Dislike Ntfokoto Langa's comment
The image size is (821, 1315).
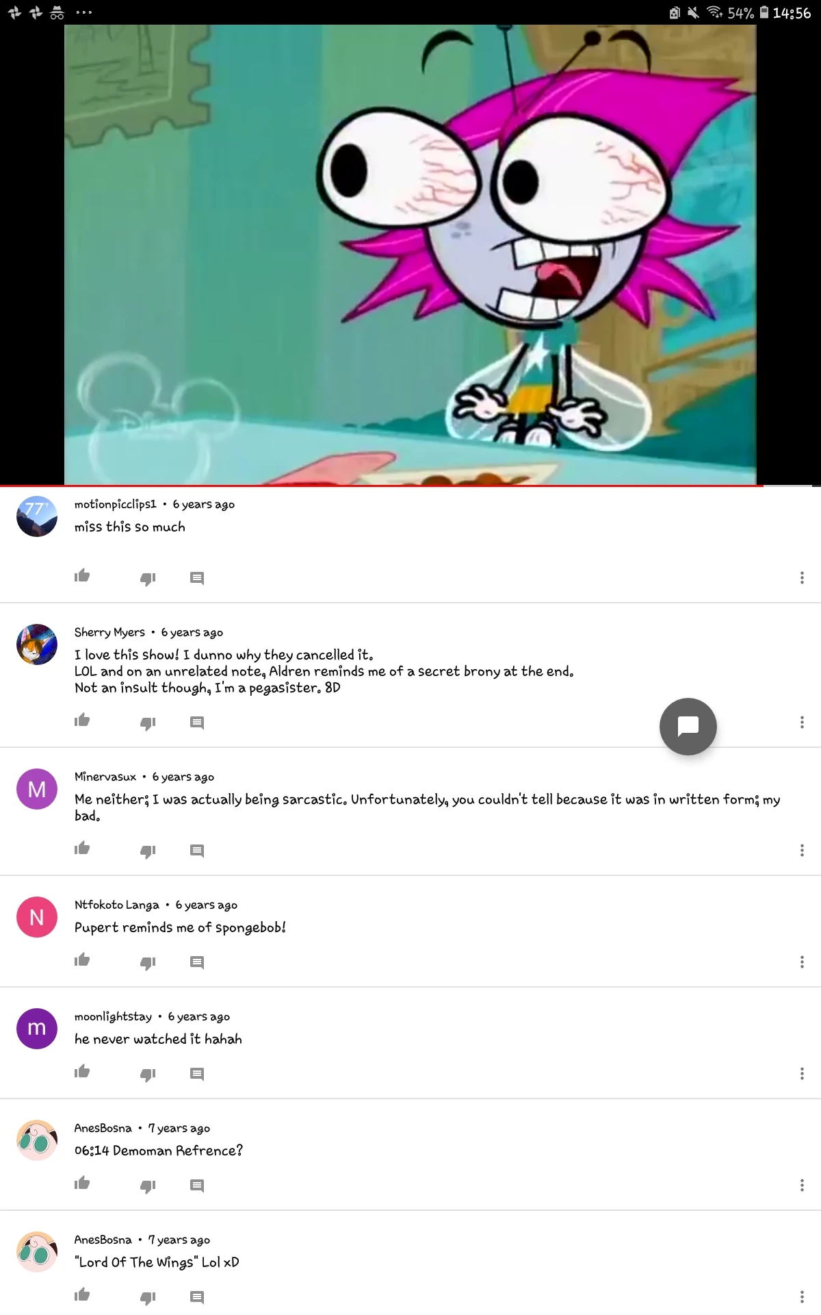point(148,962)
